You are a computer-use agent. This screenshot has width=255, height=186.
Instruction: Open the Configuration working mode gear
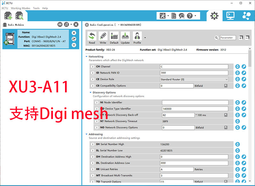point(214,16)
